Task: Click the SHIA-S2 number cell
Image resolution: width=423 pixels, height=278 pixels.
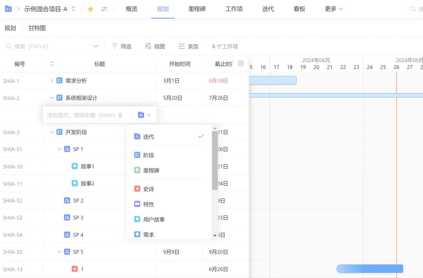Action: (13, 201)
